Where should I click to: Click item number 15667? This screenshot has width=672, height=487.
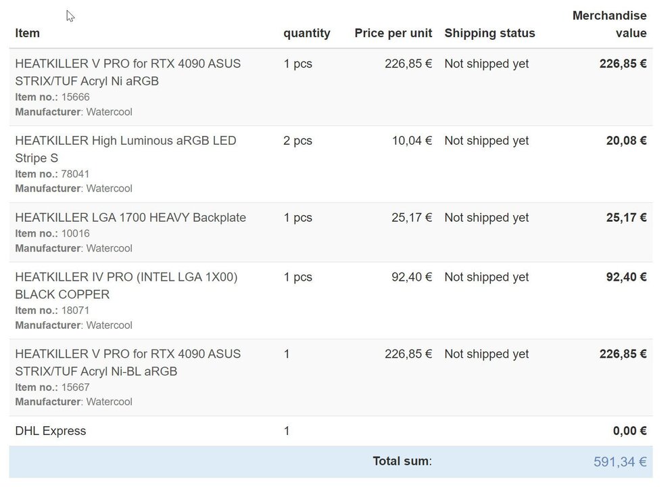pos(75,388)
